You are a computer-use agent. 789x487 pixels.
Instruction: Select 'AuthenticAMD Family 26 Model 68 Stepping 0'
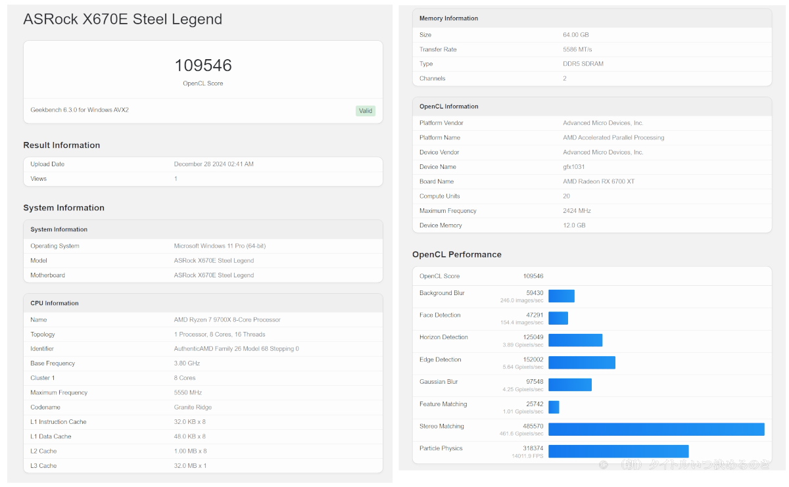[x=237, y=349]
